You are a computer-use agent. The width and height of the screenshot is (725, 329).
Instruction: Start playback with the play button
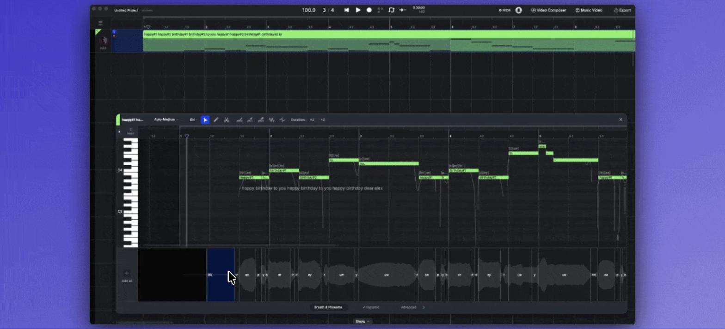pyautogui.click(x=358, y=10)
